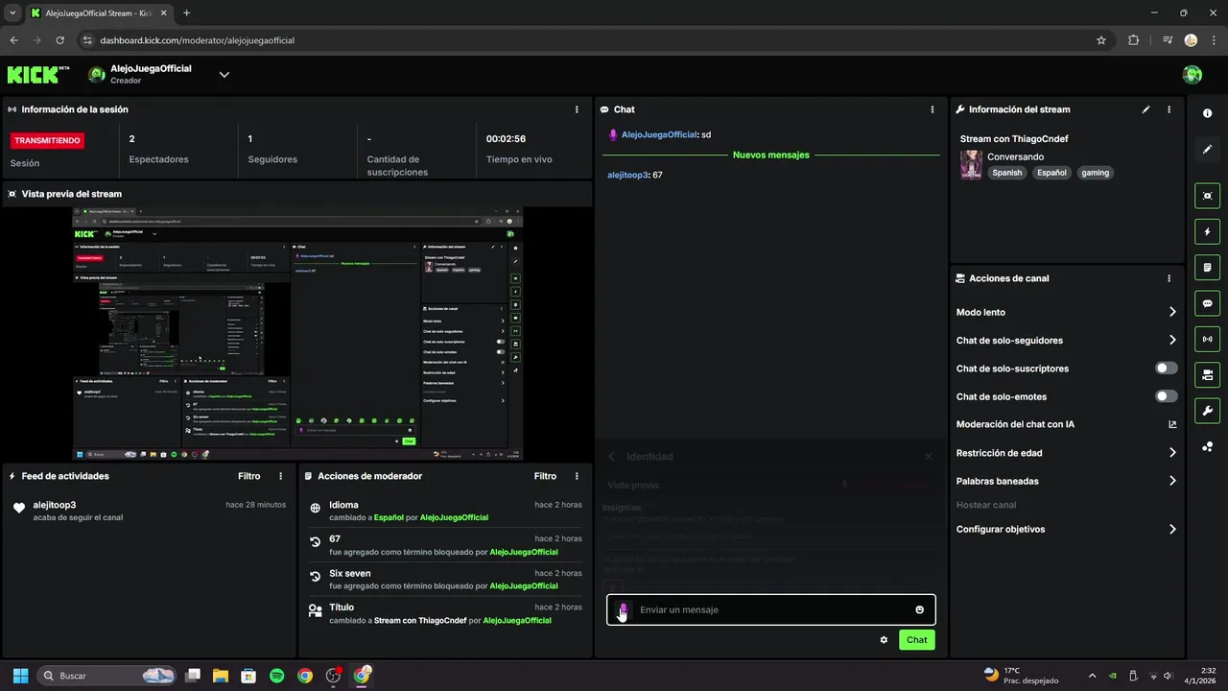Click the Spanish tag chip
The image size is (1228, 691).
[x=1007, y=173]
